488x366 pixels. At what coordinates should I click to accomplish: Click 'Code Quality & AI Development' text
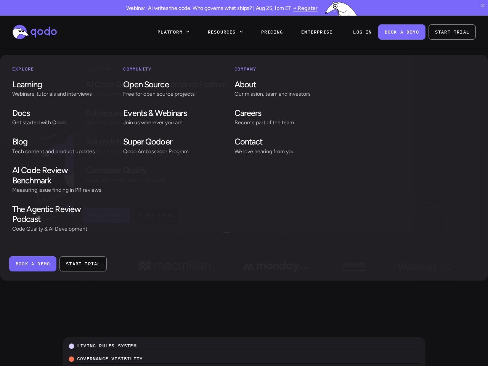pos(50,229)
